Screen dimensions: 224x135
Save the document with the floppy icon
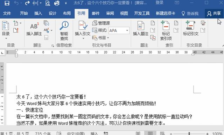7,3
